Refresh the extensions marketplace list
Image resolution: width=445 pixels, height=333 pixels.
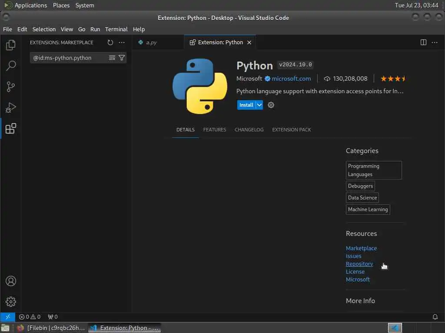110,42
